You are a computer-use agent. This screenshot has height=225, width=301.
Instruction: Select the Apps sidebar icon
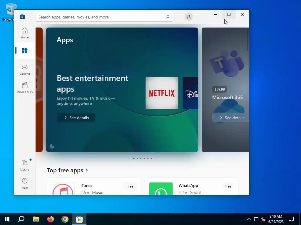25,51
